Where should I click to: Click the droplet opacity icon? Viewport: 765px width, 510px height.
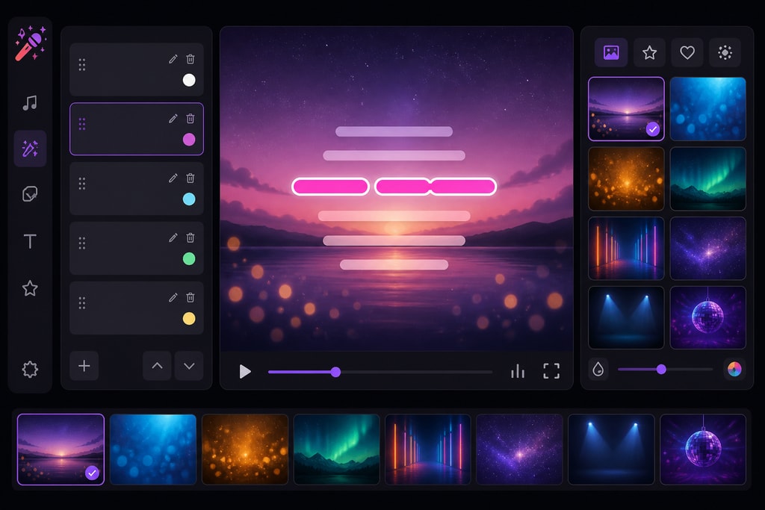coord(598,369)
